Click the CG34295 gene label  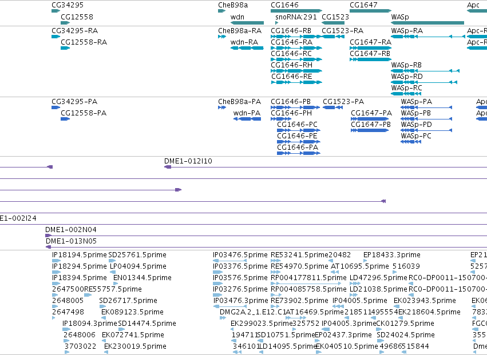(x=68, y=5)
